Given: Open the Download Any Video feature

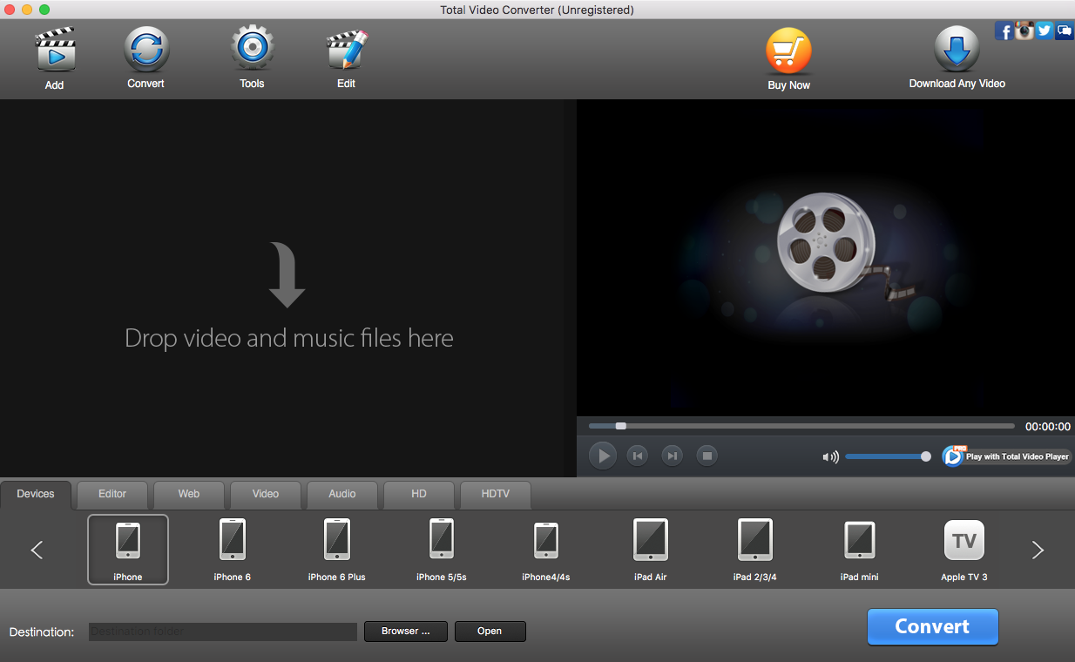Looking at the screenshot, I should point(957,52).
